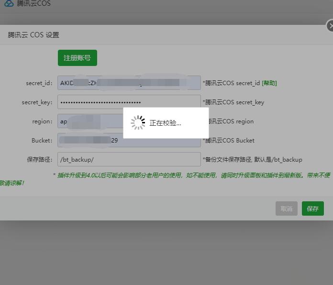Close the 腾讯云 COS 设置 dialog
The width and height of the screenshot is (333, 285).
(x=330, y=26)
